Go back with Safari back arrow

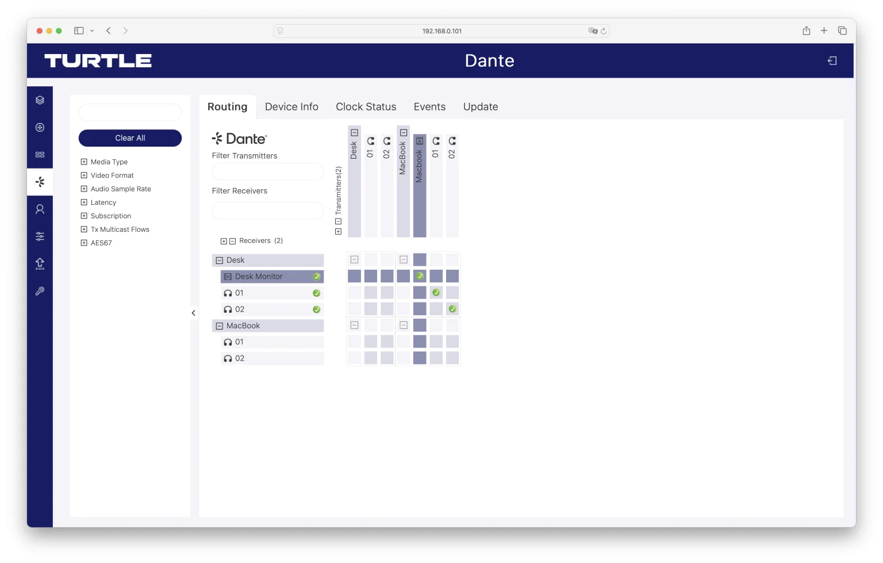click(108, 30)
